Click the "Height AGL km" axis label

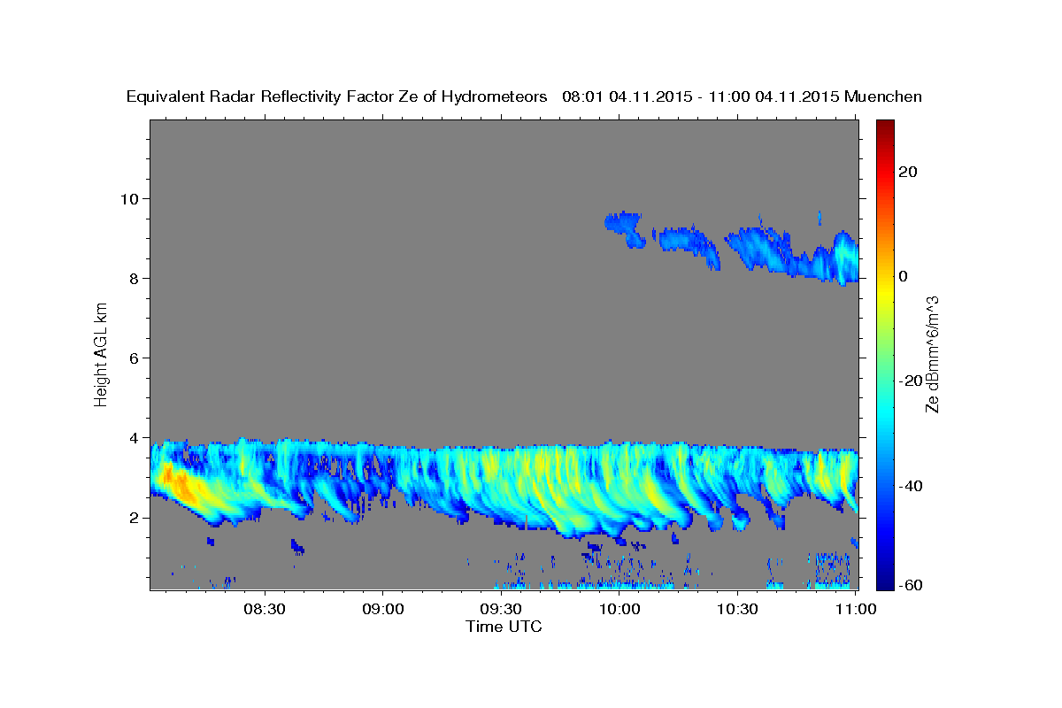(x=101, y=355)
